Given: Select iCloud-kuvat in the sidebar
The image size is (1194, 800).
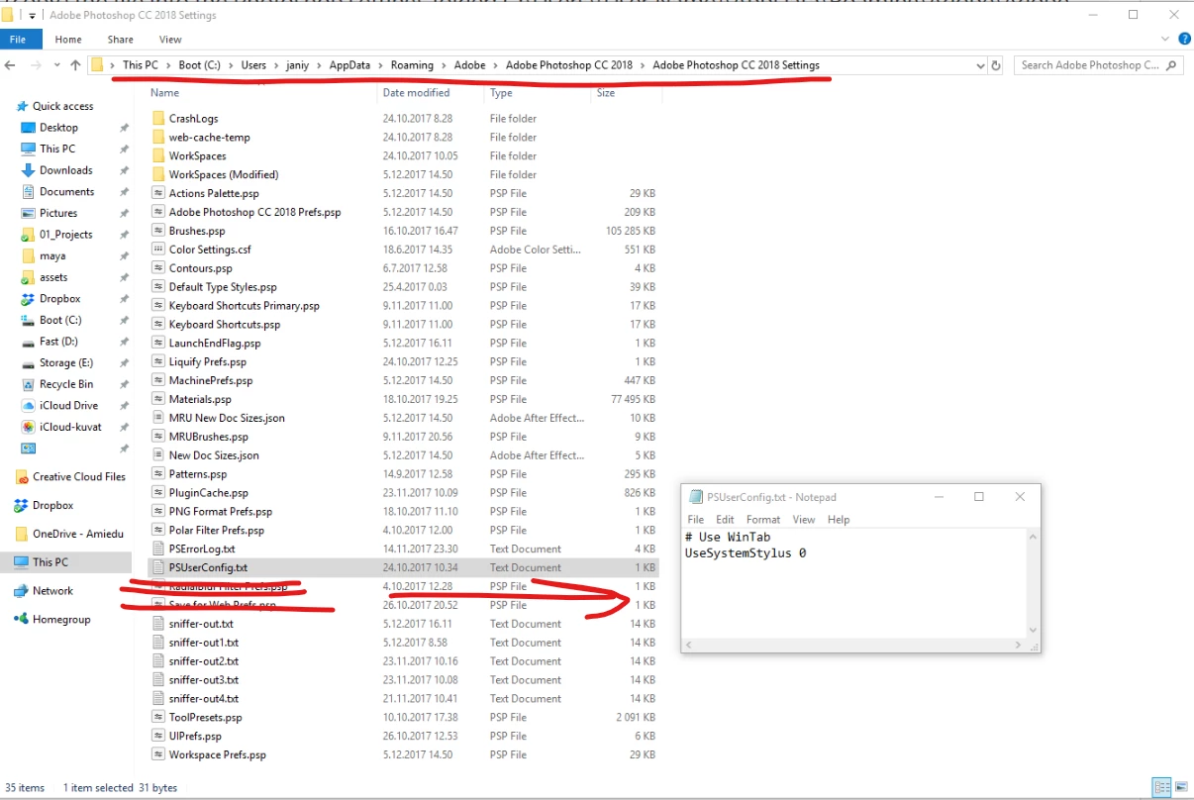Looking at the screenshot, I should pyautogui.click(x=69, y=428).
